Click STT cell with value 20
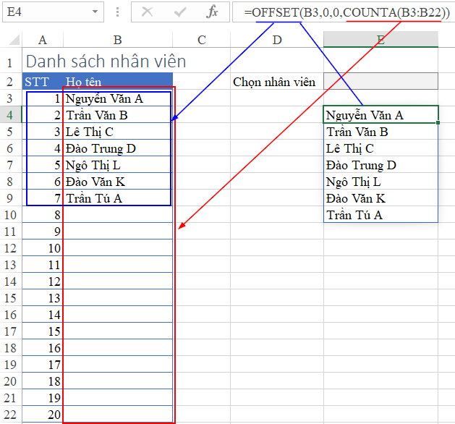Screen dimensions: 455x424 pyautogui.click(x=43, y=415)
